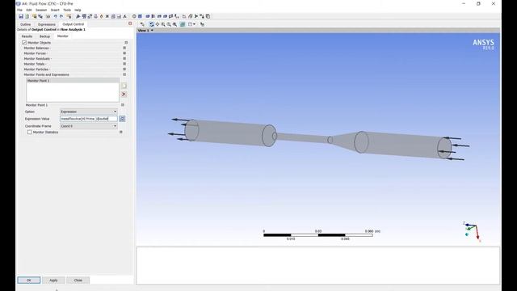517x291 pixels.
Task: Select the Zoom Box tool
Action: tap(169, 24)
